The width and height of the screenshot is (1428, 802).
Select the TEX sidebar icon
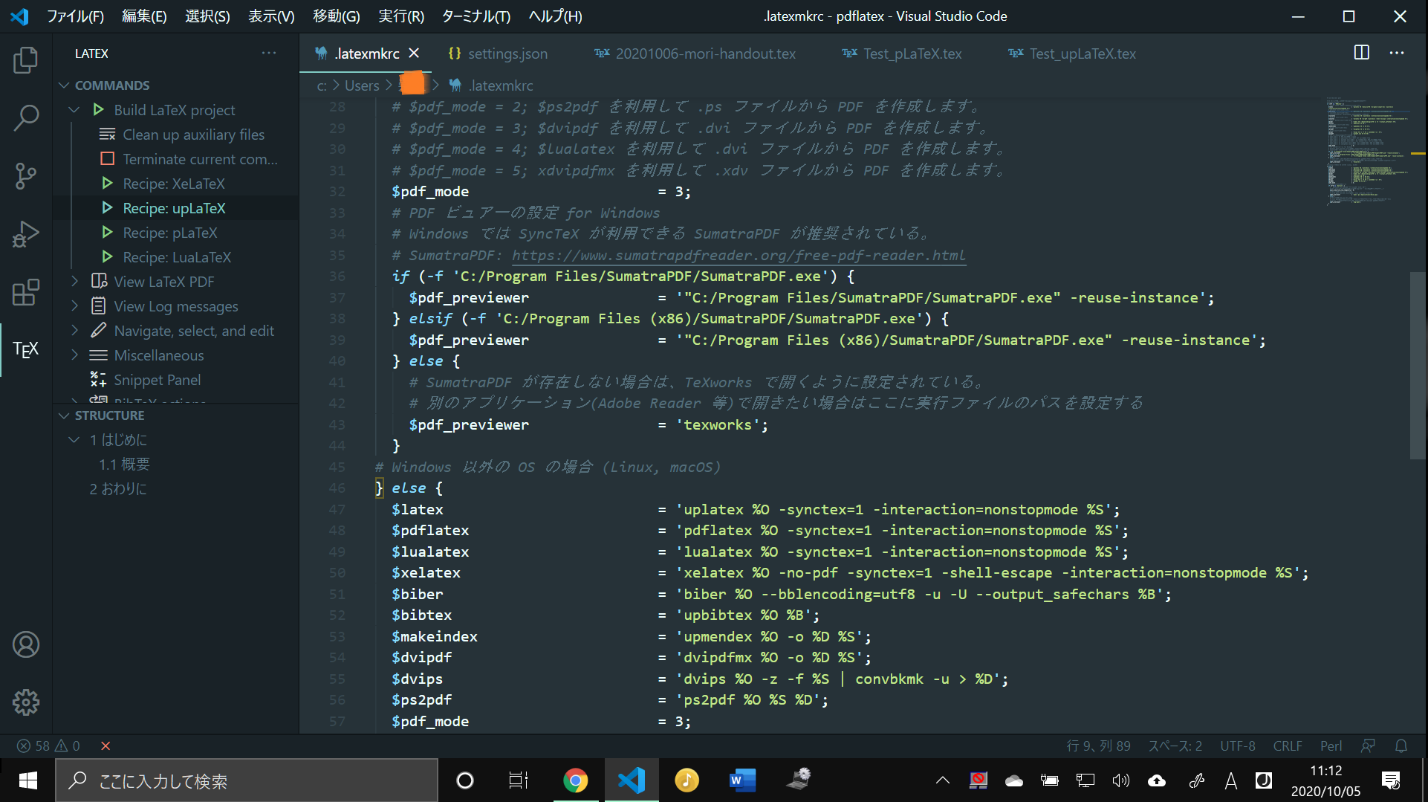tap(26, 349)
